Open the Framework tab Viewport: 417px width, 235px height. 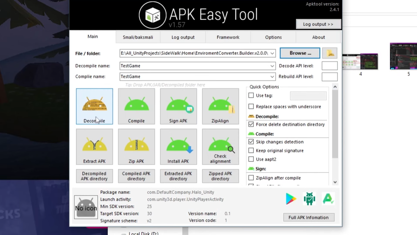pos(228,37)
